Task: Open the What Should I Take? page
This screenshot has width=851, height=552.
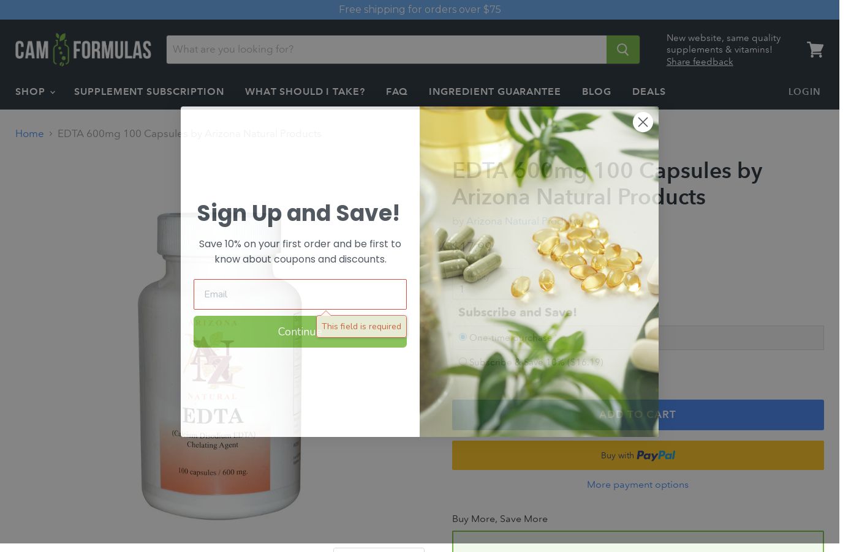Action: tap(305, 92)
